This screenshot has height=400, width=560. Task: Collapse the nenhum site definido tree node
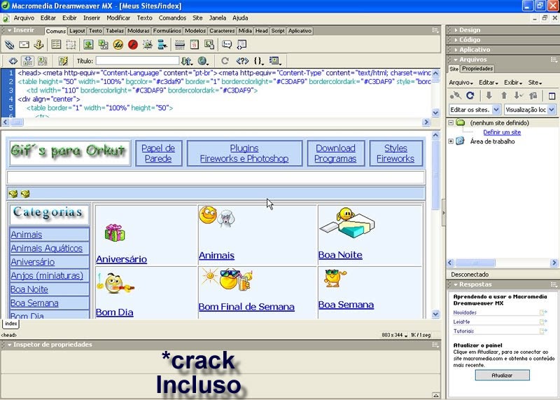[451, 123]
